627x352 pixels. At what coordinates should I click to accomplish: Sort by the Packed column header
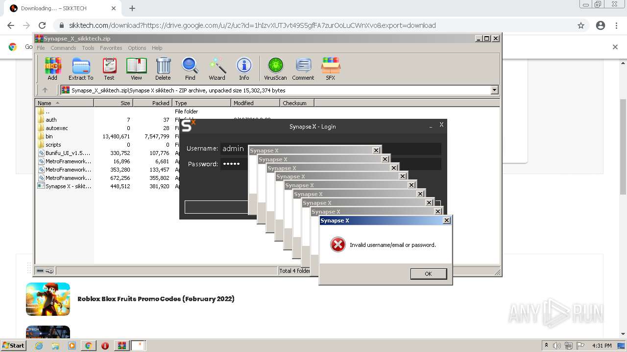tap(153, 103)
